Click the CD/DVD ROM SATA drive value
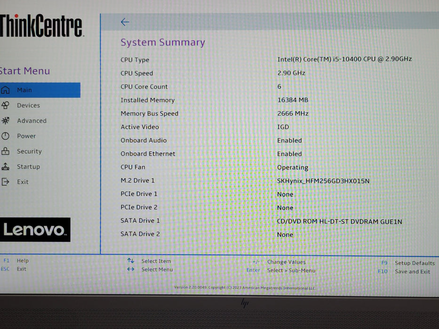The image size is (439, 329). [x=339, y=221]
